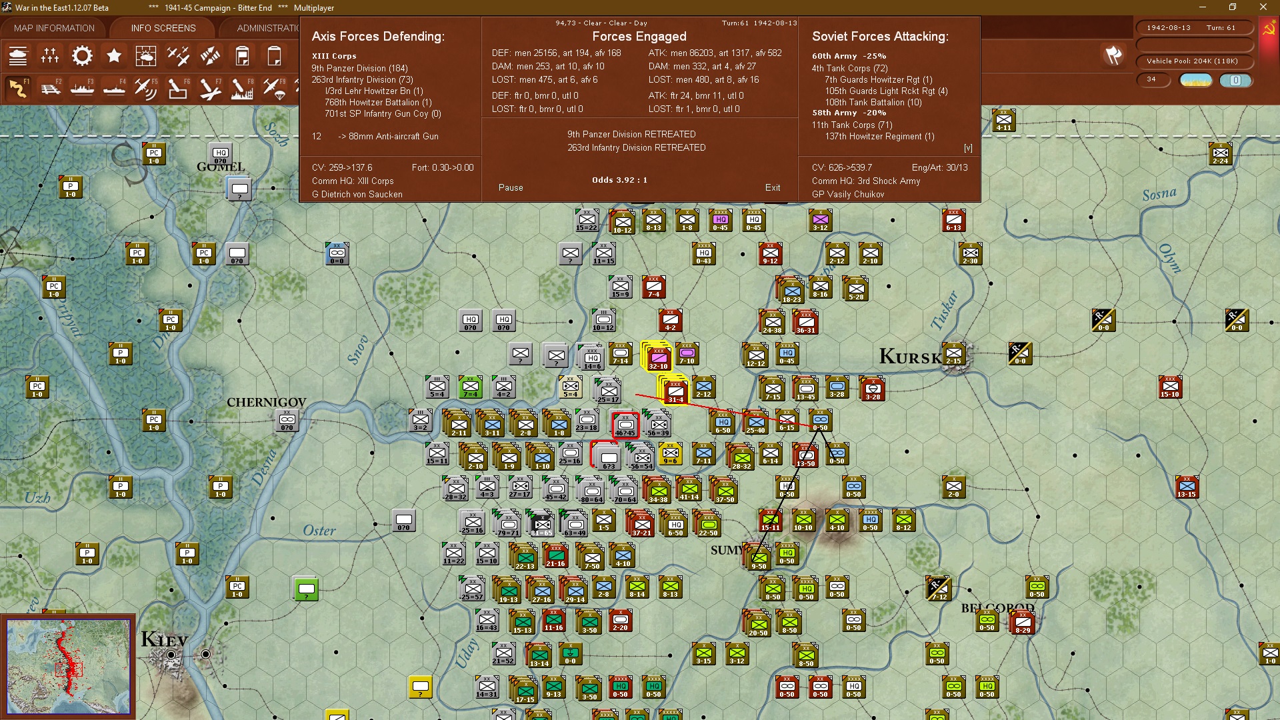Select F3 naval transport mode
1280x720 pixels.
click(x=82, y=88)
